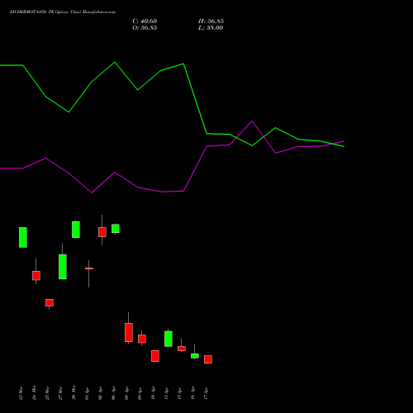Viewport: 413px width, 413px height.
Task: Click the green candlestick above 06 Apr
Action: 116,229
